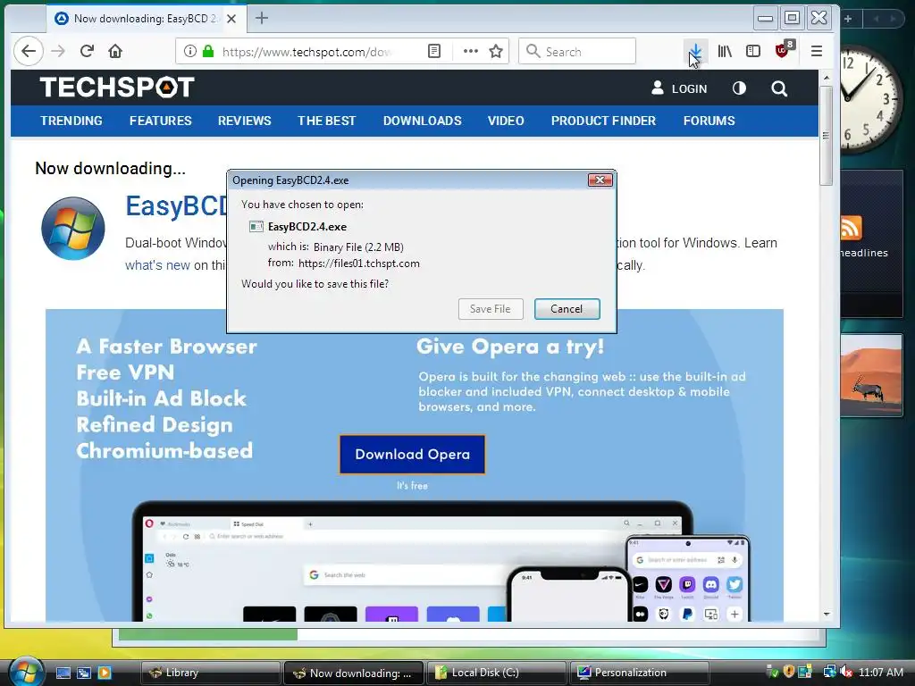Toggle the Firefox sidebar icon
This screenshot has height=686, width=915.
pos(753,51)
